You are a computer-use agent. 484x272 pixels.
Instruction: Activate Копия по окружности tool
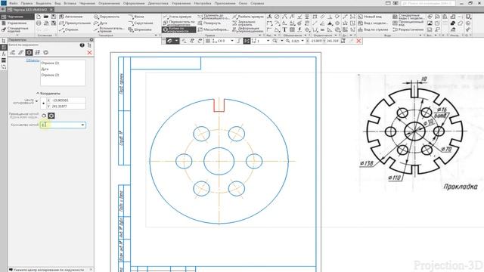click(178, 30)
